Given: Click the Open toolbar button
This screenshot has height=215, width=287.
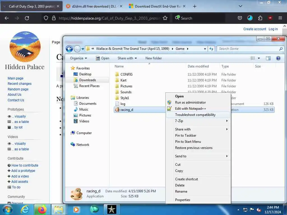Looking at the screenshot, I should [103, 58].
